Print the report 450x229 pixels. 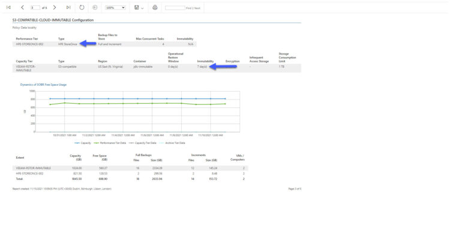point(155,7)
